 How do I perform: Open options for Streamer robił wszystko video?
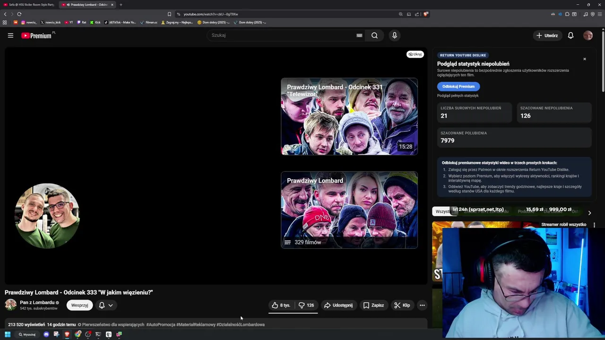tap(594, 225)
